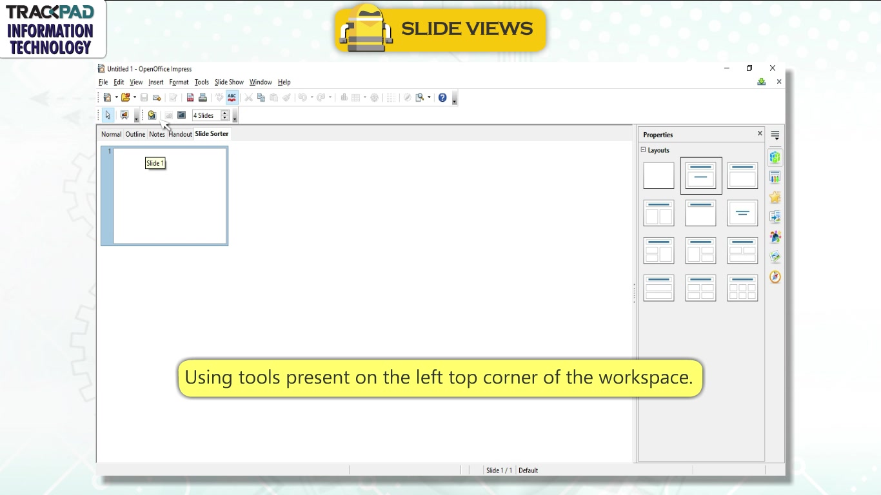Open the Slide Show menu
The image size is (881, 495).
coord(229,82)
